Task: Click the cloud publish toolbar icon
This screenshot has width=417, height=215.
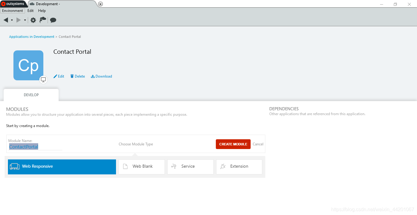Action: coord(43,20)
